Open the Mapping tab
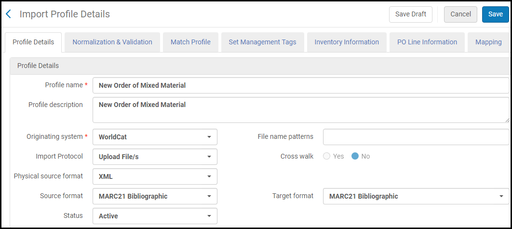 coord(488,42)
